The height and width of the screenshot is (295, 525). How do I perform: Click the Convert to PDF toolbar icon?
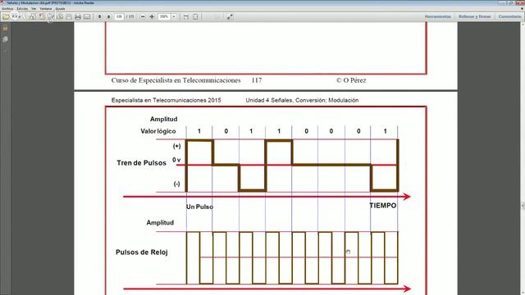(x=42, y=16)
